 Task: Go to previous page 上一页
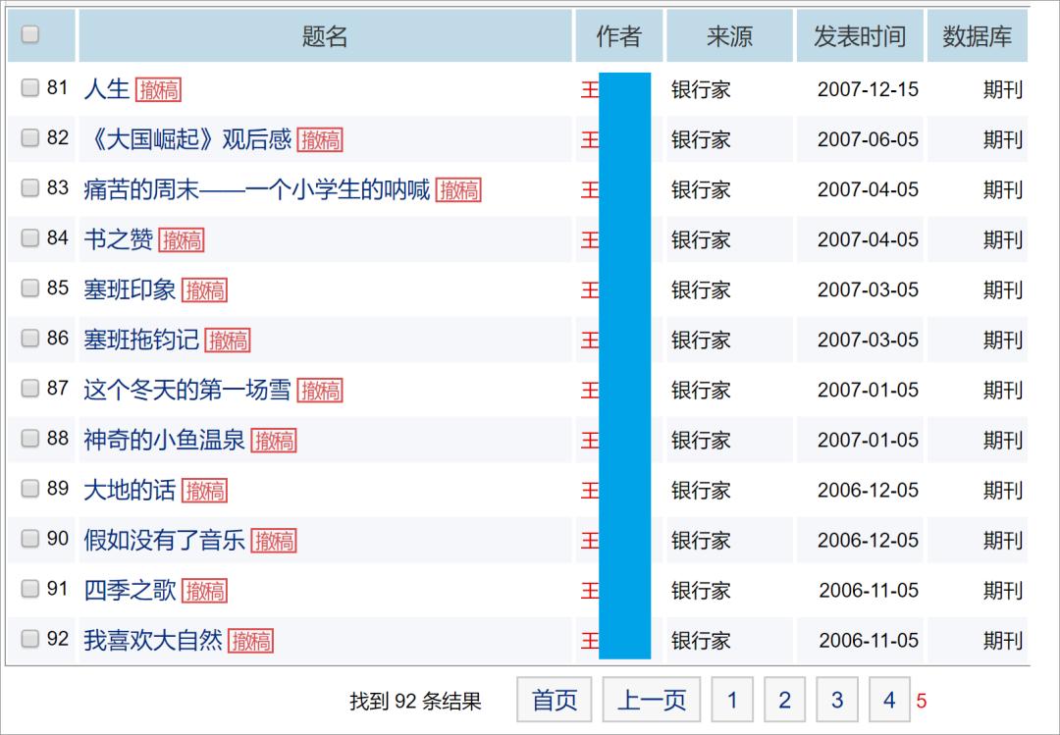coord(652,699)
